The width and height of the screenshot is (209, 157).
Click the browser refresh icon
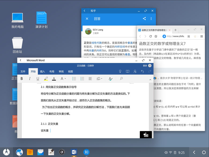tap(151, 36)
